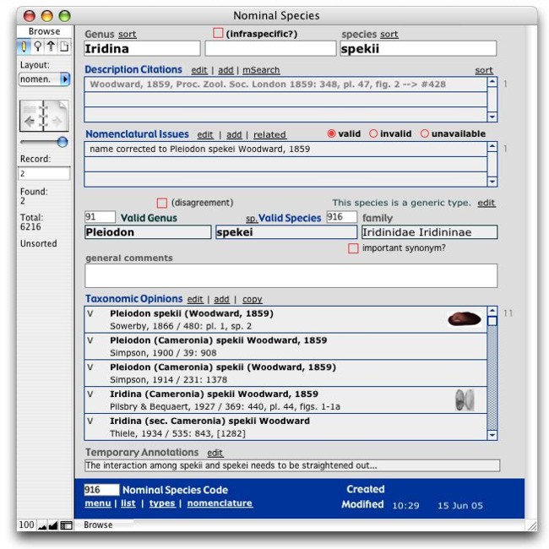Click down arrow of Description Citations scrollbar
This screenshot has height=549, width=549.
492,117
